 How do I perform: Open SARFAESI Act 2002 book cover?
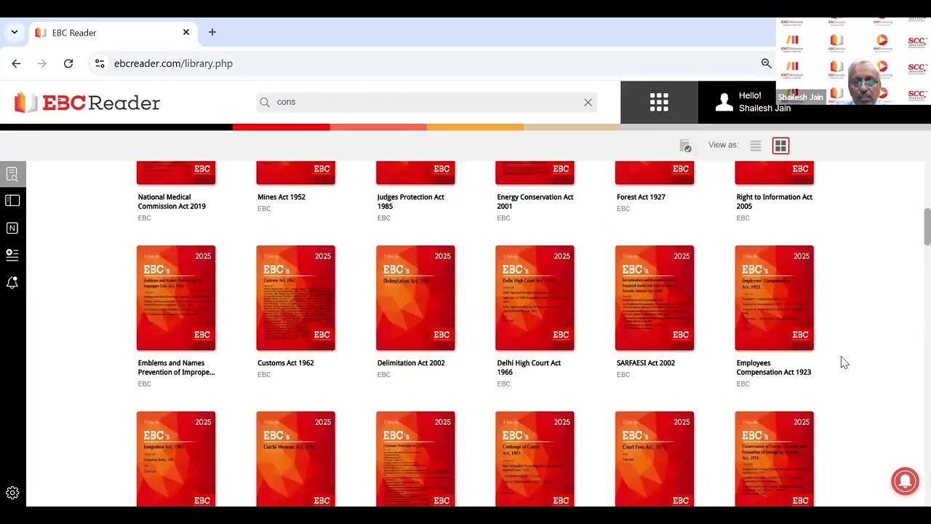pyautogui.click(x=655, y=298)
